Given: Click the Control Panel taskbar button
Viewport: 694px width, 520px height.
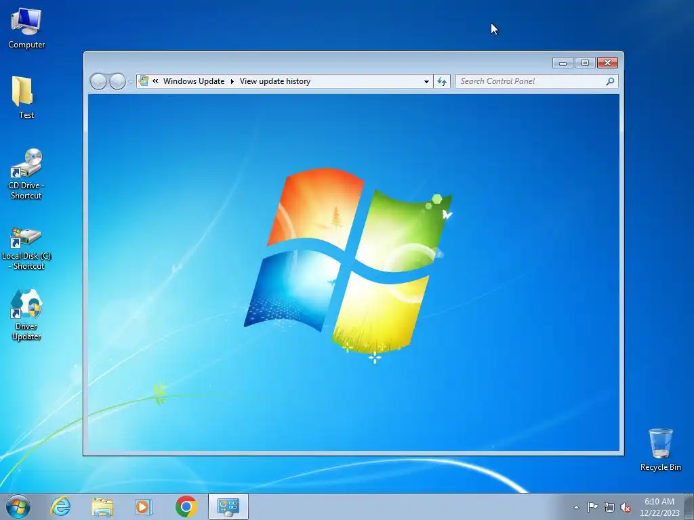Looking at the screenshot, I should click(228, 506).
